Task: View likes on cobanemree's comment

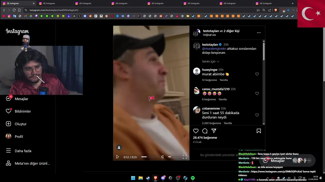Action: pyautogui.click(x=212, y=123)
